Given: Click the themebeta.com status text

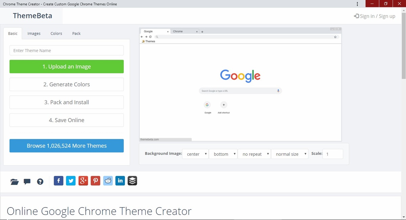Looking at the screenshot, I should [x=150, y=139].
